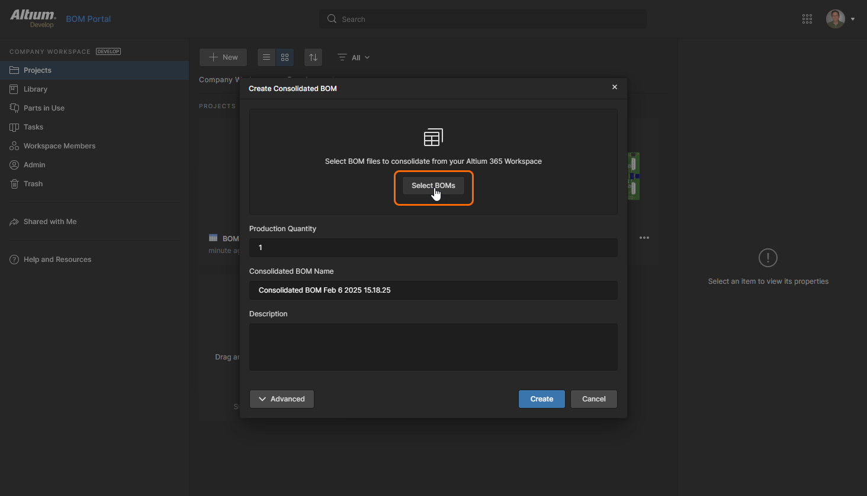Open Shared with Me
The width and height of the screenshot is (867, 496).
[x=95, y=222]
